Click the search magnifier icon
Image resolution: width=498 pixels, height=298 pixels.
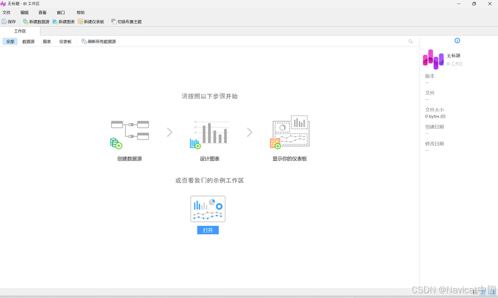coord(411,41)
